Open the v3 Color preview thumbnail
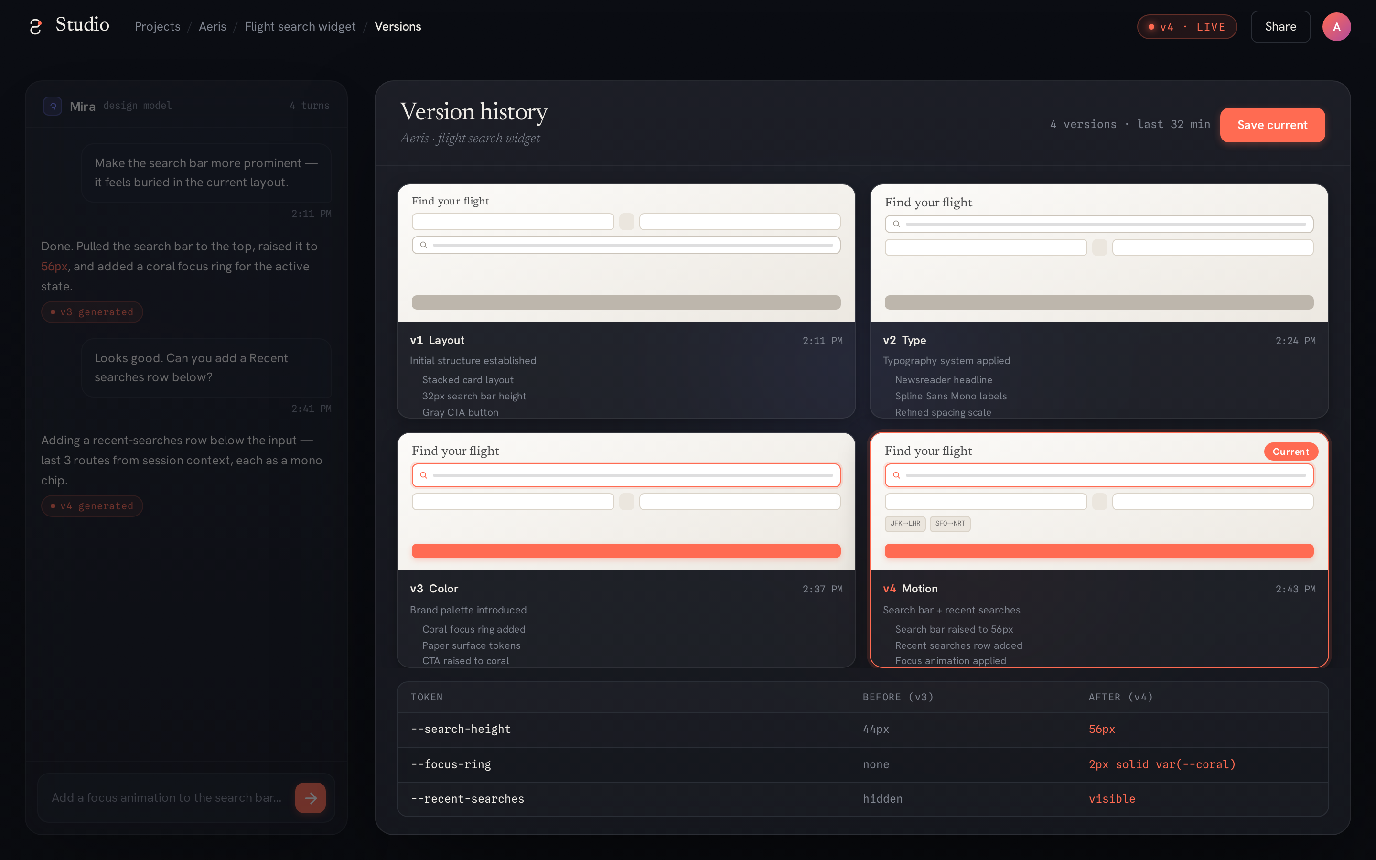Viewport: 1376px width, 860px height. point(626,502)
